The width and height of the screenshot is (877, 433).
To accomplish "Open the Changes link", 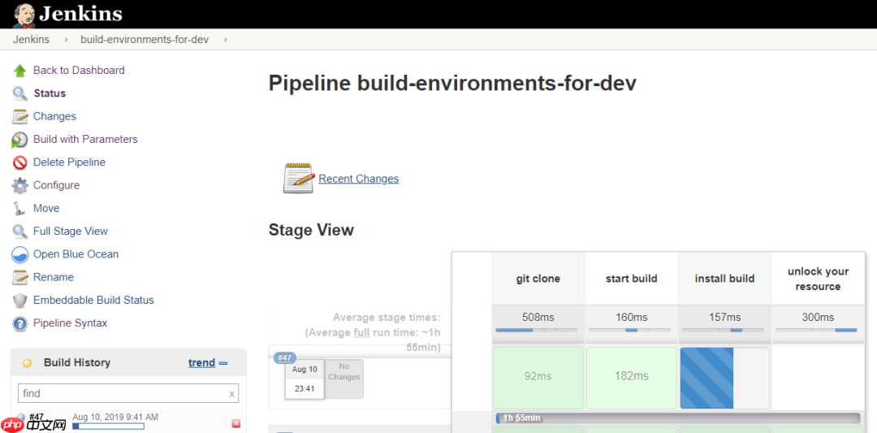I will tap(55, 116).
